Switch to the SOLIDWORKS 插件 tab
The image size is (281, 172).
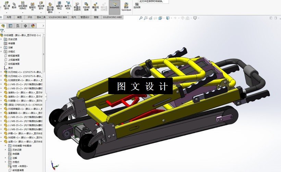tap(58, 17)
